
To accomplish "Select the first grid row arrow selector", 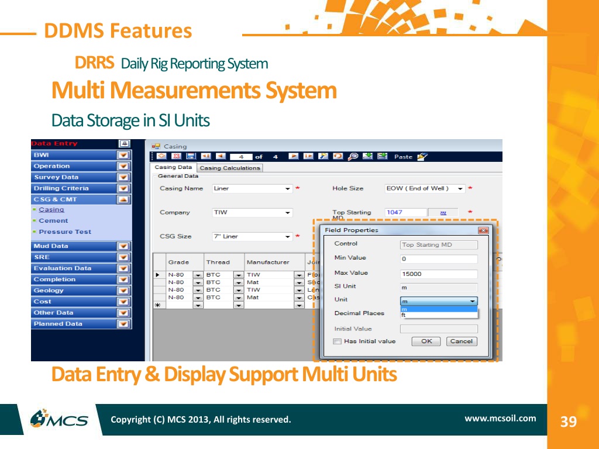I will click(158, 275).
